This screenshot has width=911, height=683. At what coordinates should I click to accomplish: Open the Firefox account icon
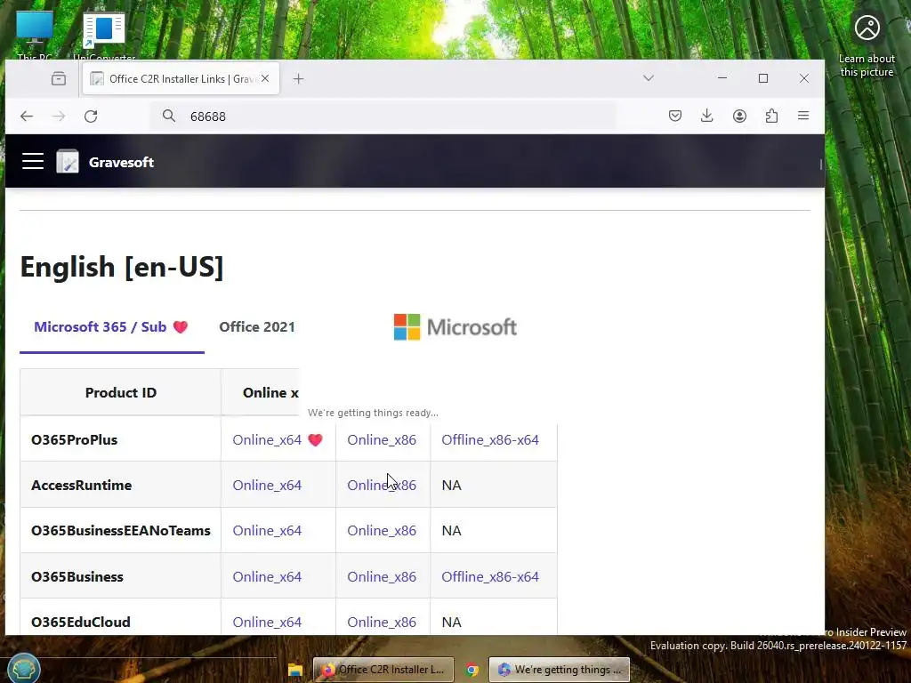click(739, 117)
